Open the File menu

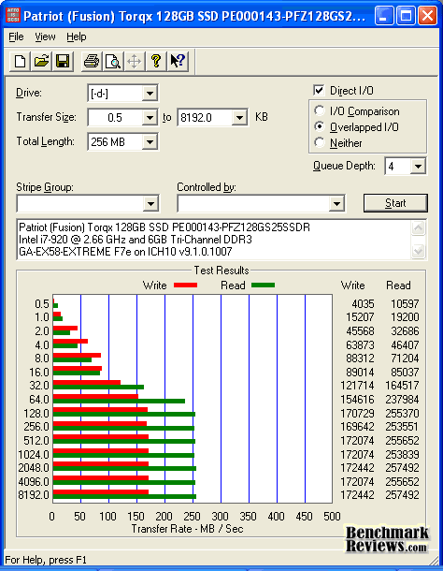16,37
